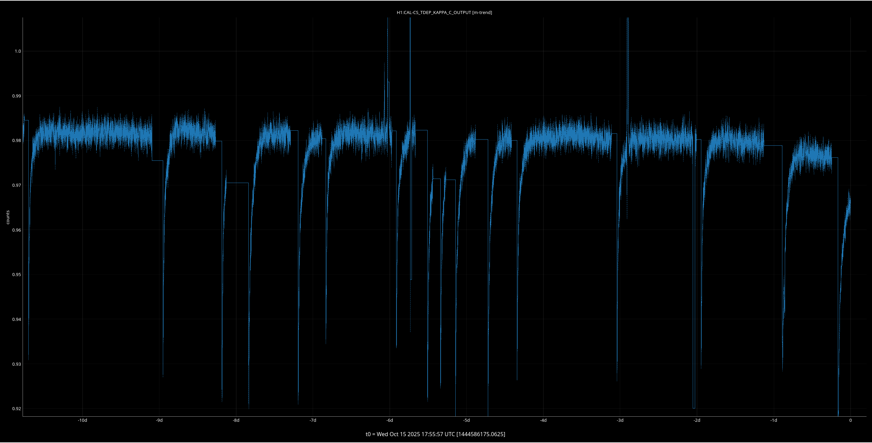Click the 0.95 y-axis tick label
872x443 pixels.
16,275
